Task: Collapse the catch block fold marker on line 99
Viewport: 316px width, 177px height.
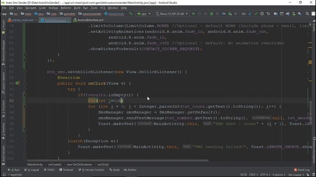Action: pos(25,141)
